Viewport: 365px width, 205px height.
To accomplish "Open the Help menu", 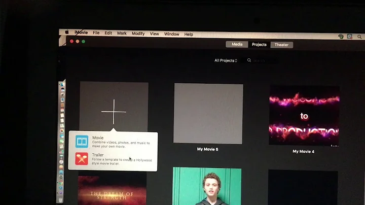I will 189,34.
